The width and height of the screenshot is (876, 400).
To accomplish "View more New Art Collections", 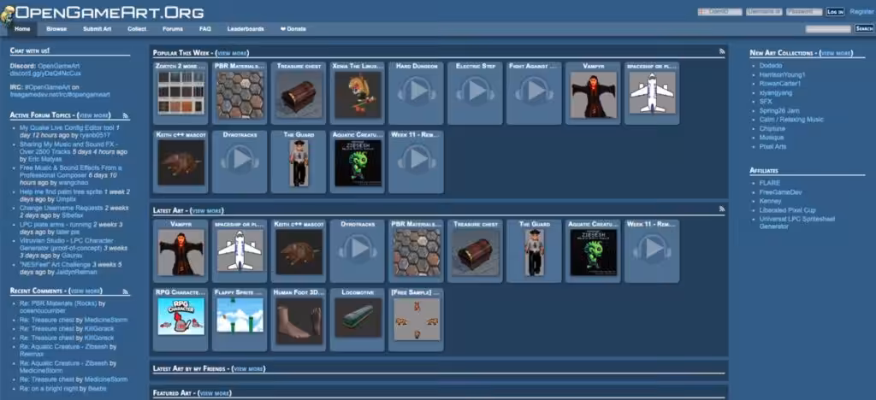I will [836, 53].
